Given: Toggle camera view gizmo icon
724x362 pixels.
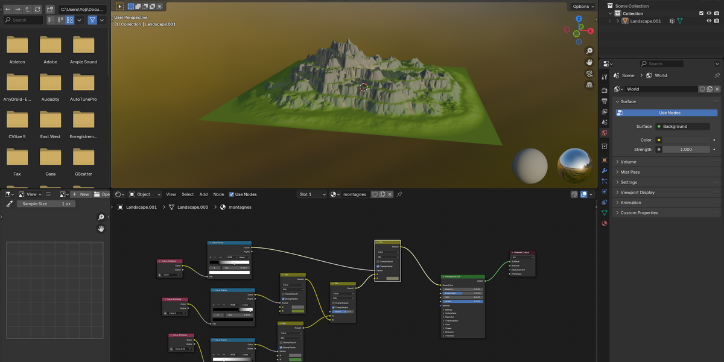Looking at the screenshot, I should click(589, 74).
